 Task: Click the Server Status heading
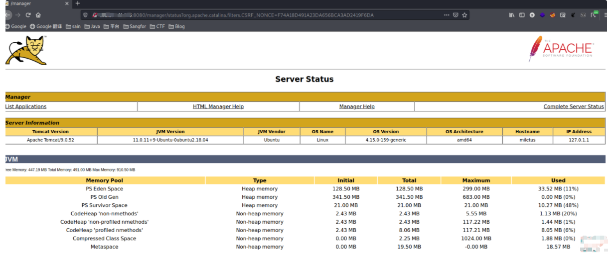pos(305,79)
